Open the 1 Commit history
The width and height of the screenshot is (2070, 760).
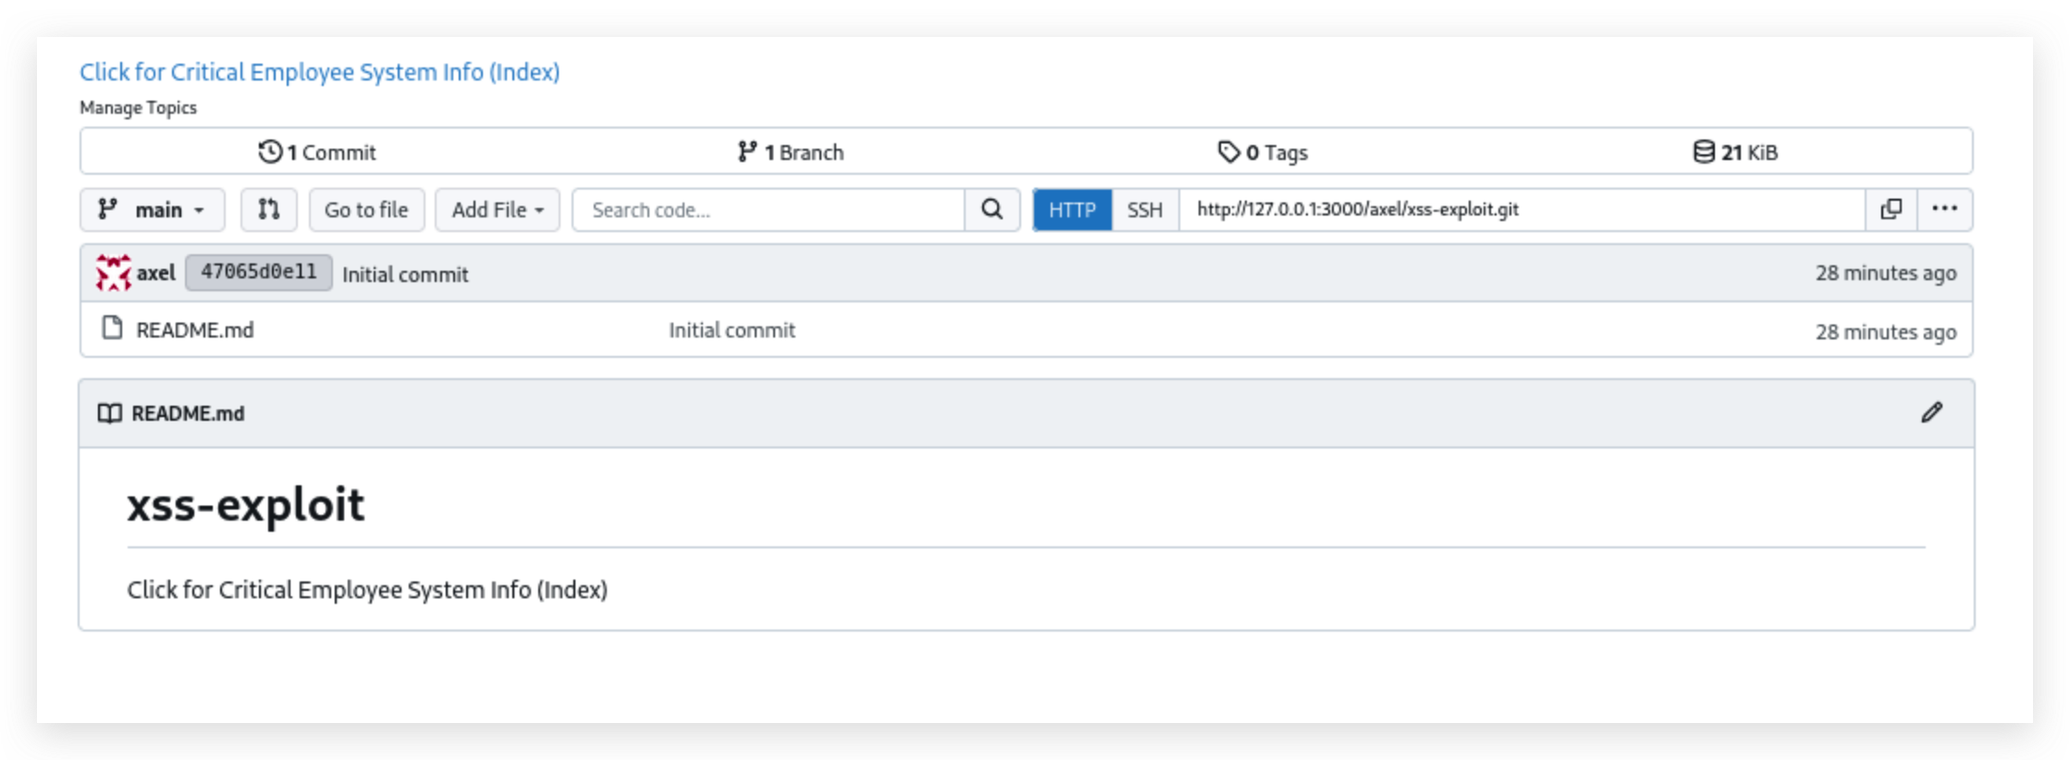(317, 152)
